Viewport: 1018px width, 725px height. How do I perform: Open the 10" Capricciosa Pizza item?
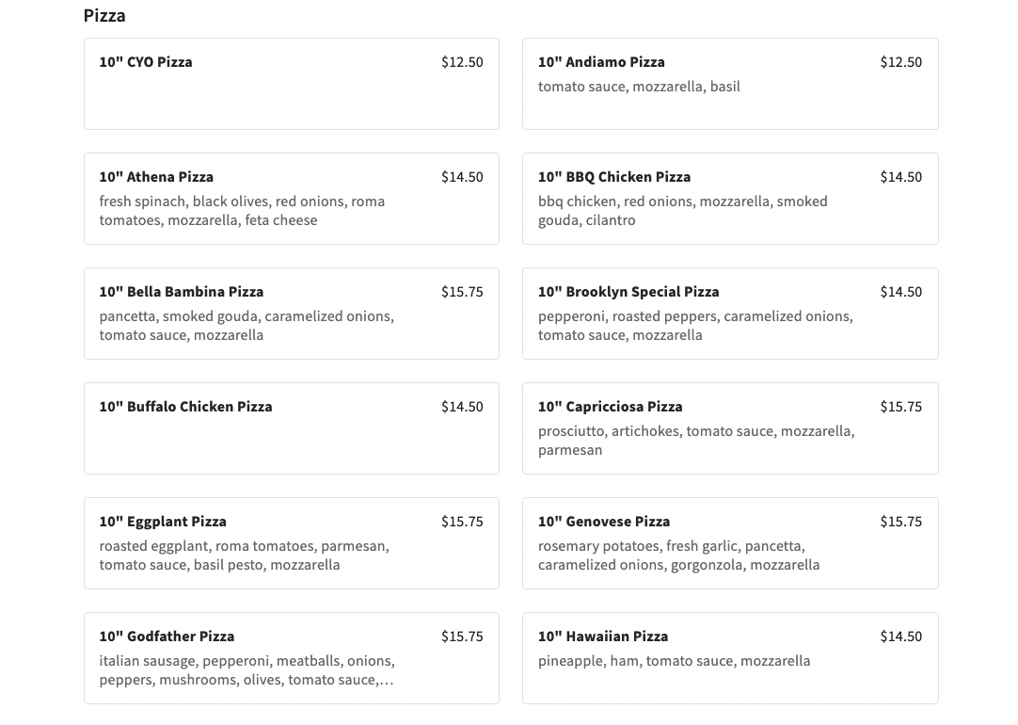tap(611, 407)
